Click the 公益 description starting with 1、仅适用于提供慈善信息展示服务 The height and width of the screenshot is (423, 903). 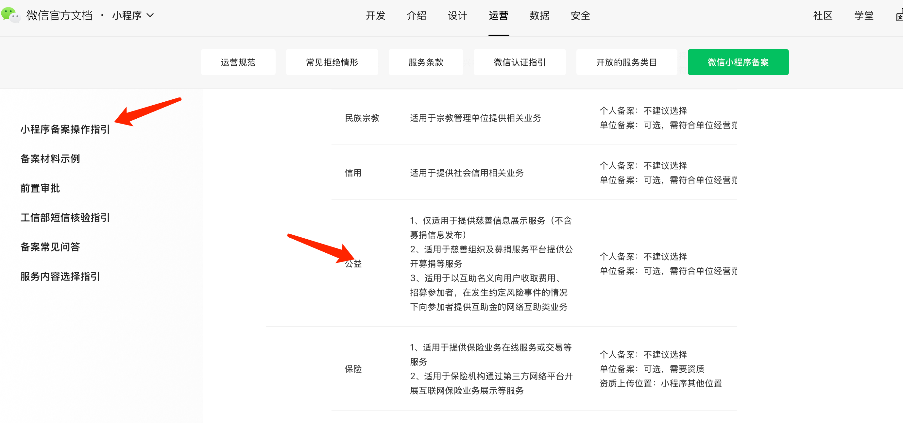pos(491,228)
